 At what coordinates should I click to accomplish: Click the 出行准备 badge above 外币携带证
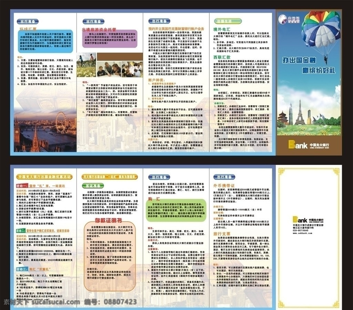[224, 177]
